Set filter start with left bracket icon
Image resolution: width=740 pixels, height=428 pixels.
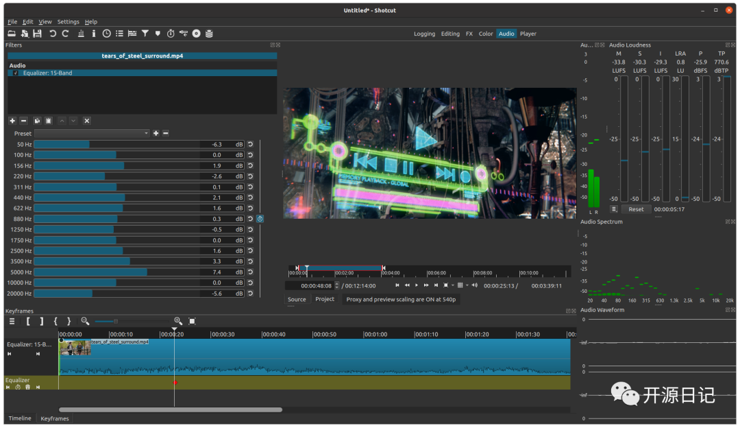(28, 321)
